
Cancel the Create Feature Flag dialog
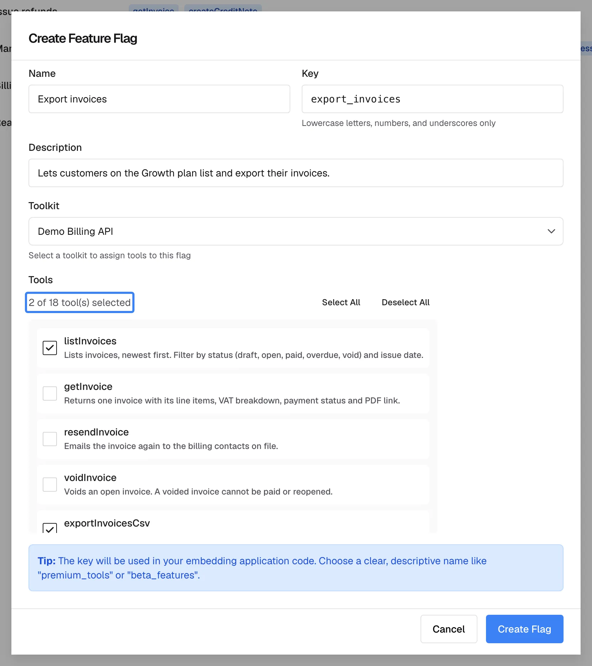[x=449, y=629]
